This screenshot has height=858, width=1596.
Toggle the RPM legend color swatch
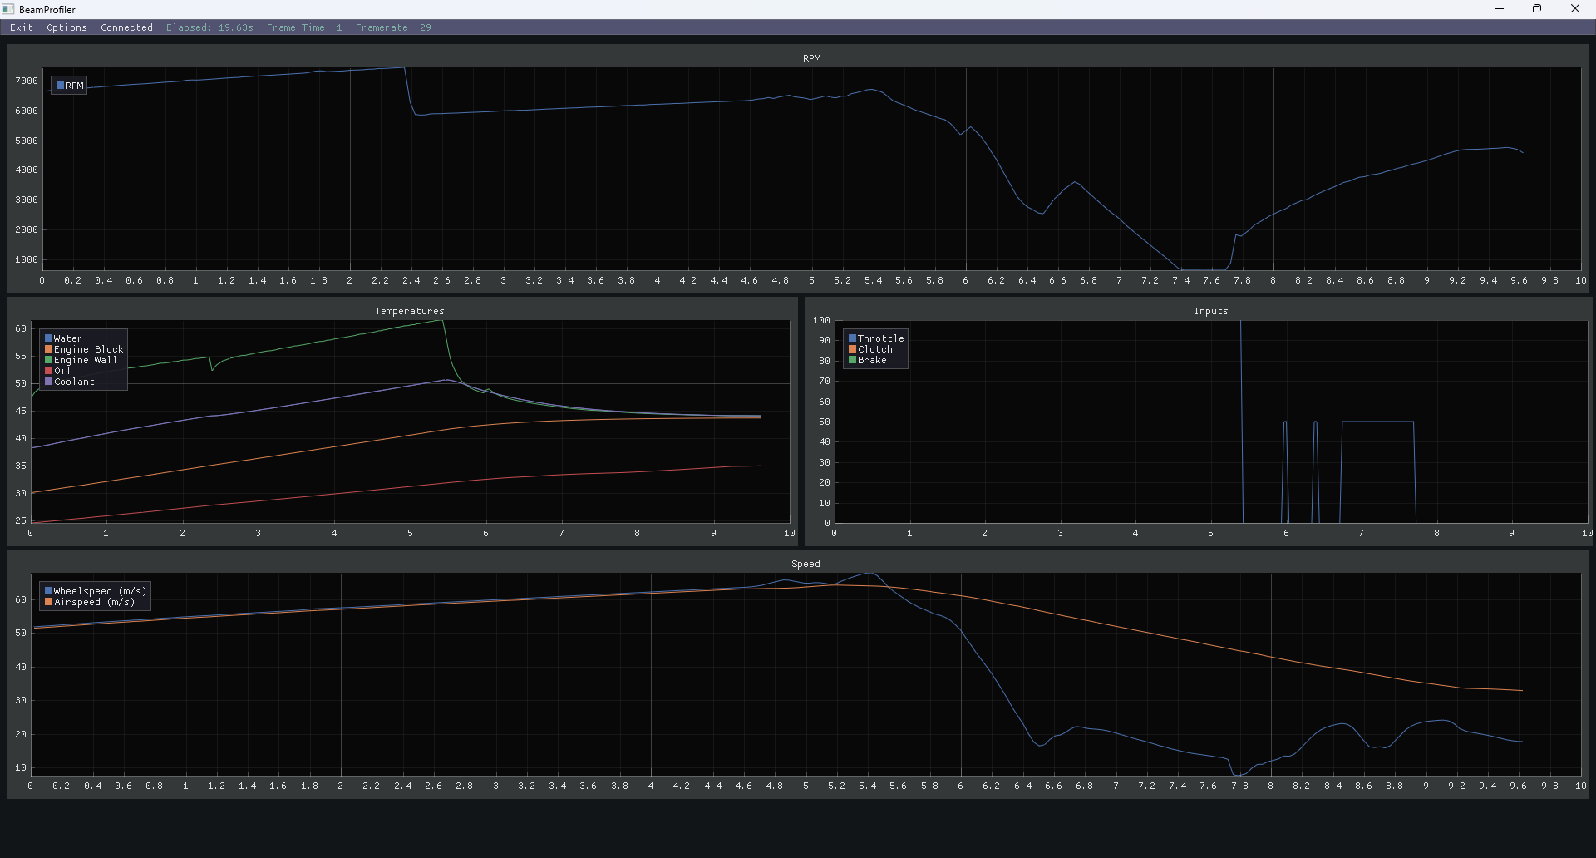pos(60,86)
